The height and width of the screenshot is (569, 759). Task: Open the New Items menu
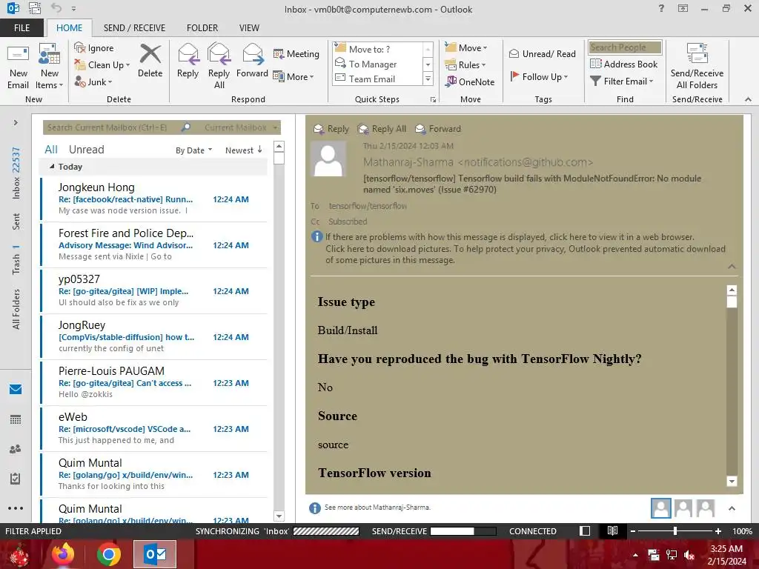click(x=50, y=67)
